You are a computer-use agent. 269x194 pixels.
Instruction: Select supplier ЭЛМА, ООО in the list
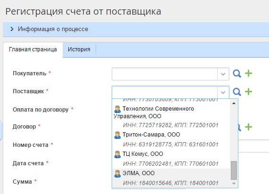pyautogui.click(x=171, y=178)
